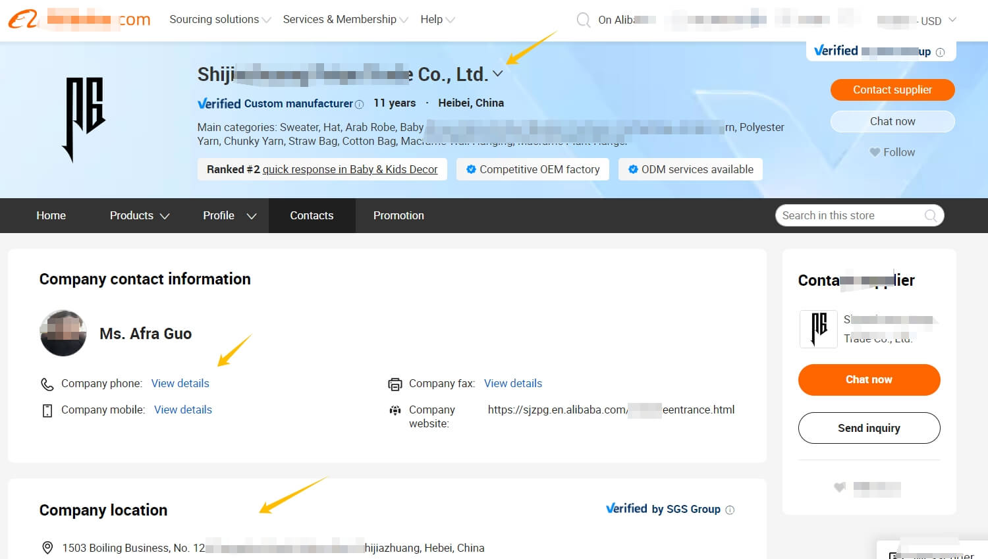988x559 pixels.
Task: Open the USD currency dropdown
Action: 938,20
